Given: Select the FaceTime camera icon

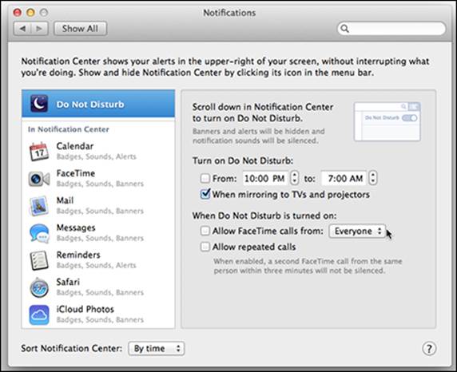Looking at the screenshot, I should click(x=39, y=179).
